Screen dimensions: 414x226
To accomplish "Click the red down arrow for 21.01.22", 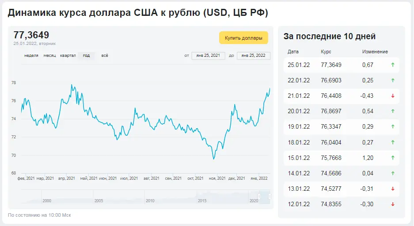I will point(393,96).
